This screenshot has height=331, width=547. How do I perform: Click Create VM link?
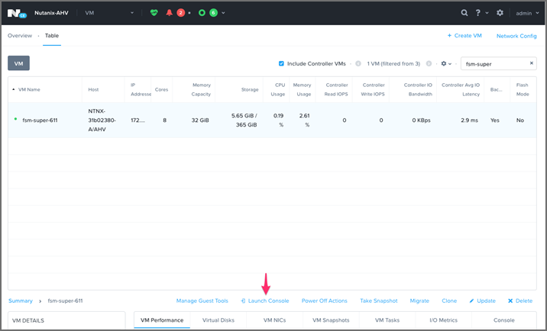tap(464, 36)
